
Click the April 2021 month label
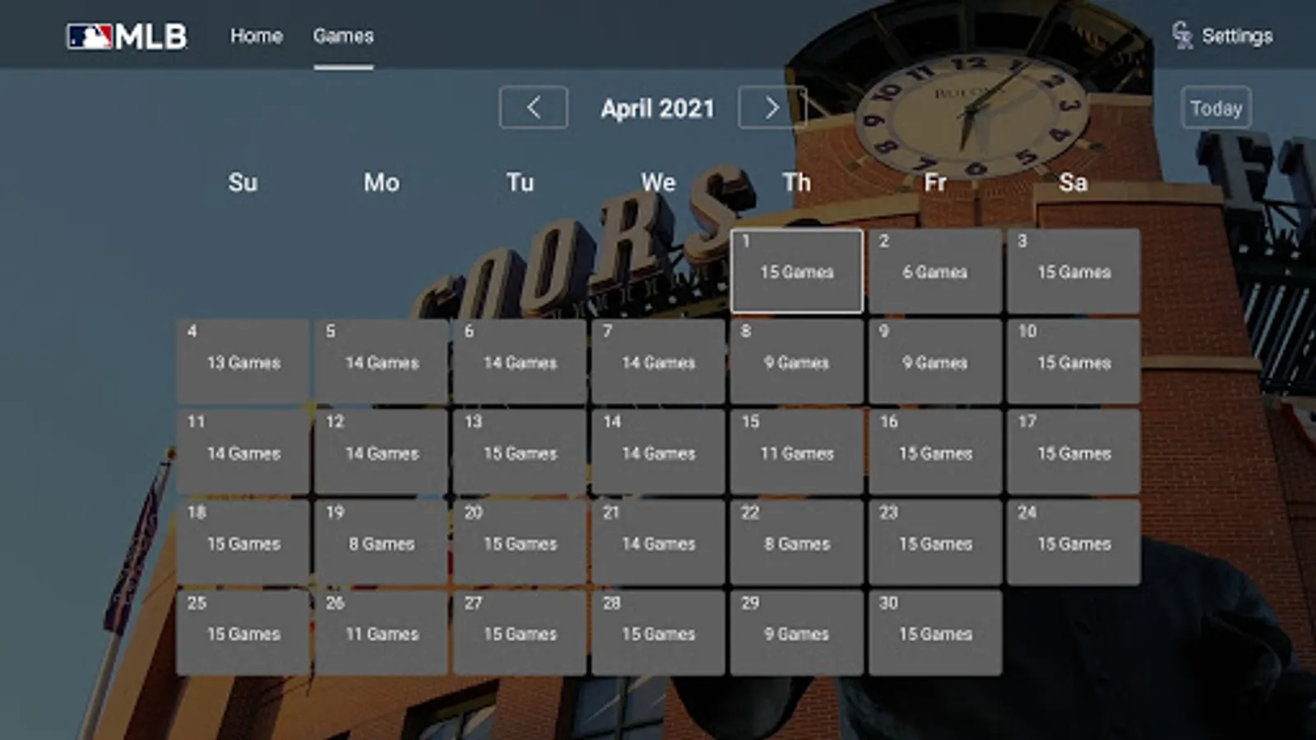point(657,109)
